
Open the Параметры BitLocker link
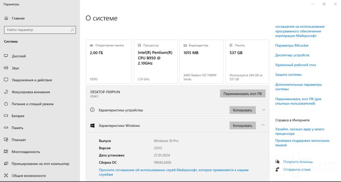pos(292,45)
